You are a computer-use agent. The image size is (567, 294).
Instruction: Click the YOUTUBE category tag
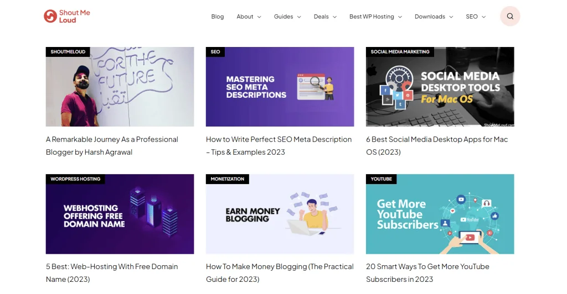(x=381, y=179)
